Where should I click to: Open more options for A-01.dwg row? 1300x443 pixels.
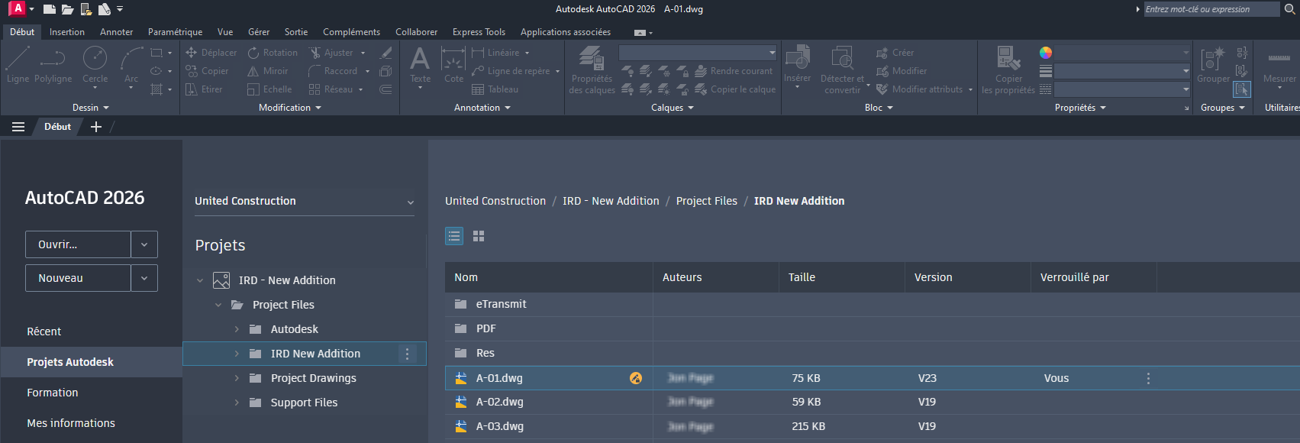pyautogui.click(x=1148, y=378)
